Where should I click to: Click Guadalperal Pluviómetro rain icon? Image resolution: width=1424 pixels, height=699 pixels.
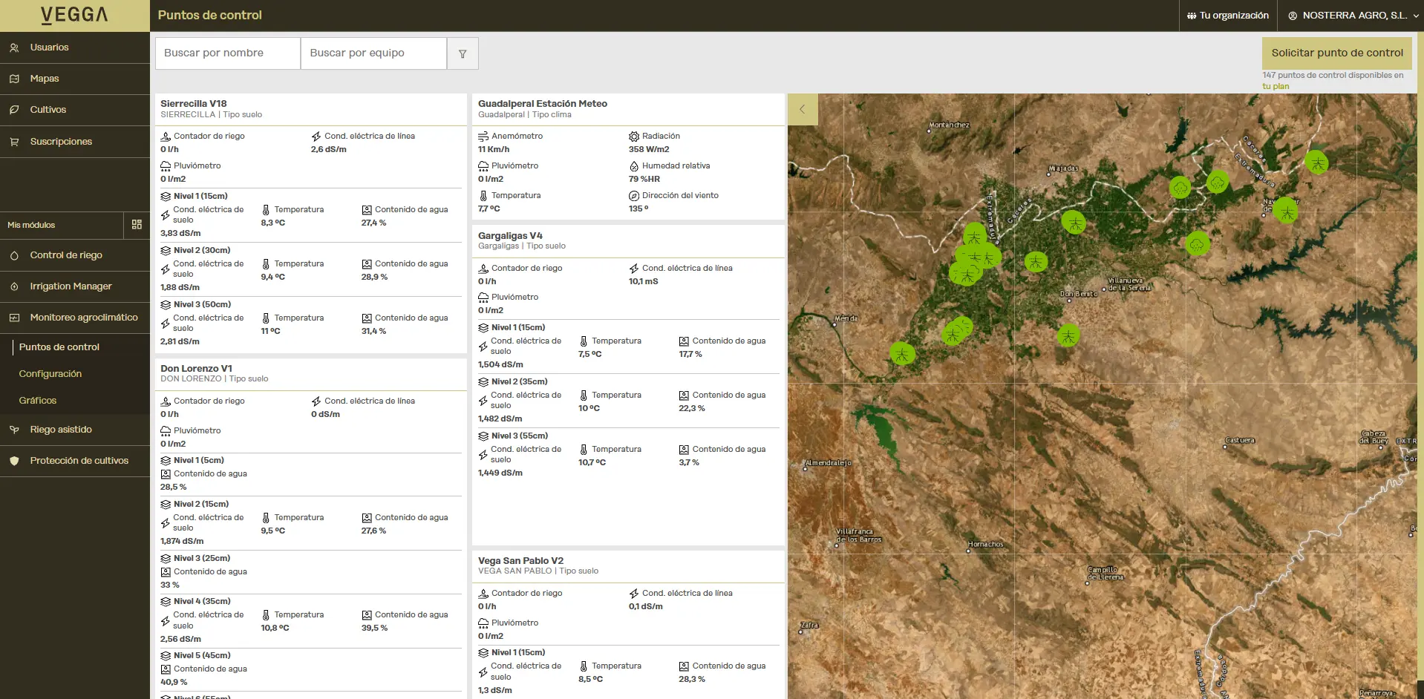tap(483, 166)
